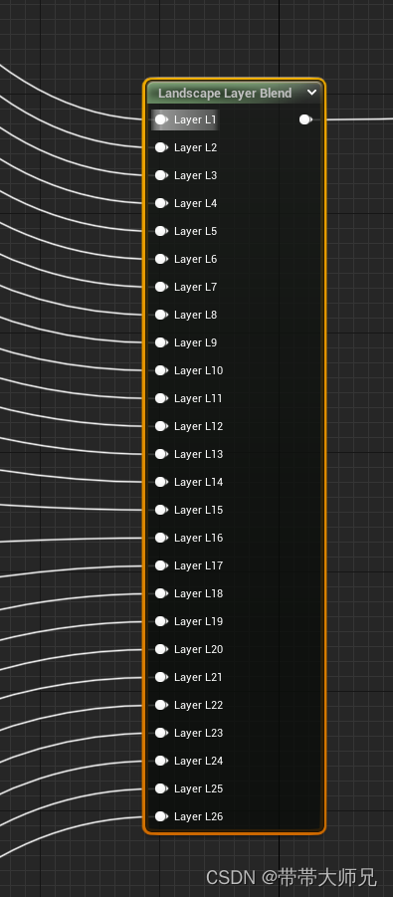
Task: Click the node's output pin
Action: point(305,119)
